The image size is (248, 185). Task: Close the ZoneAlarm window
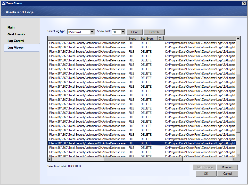click(x=244, y=3)
